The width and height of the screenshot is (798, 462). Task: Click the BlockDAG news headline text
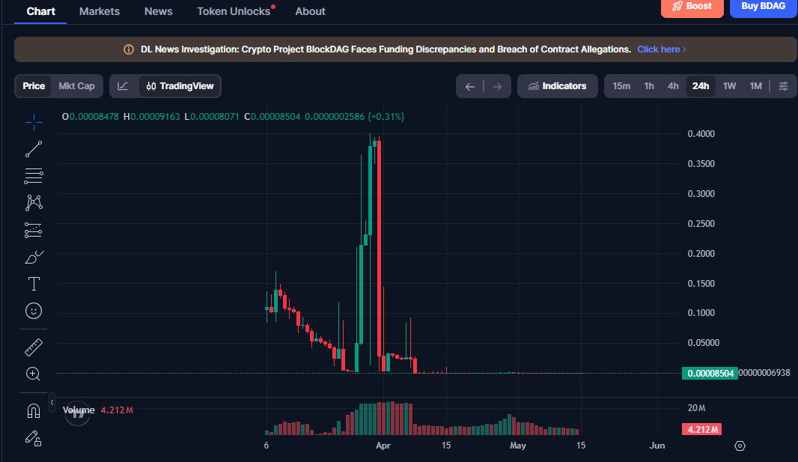[x=386, y=49]
